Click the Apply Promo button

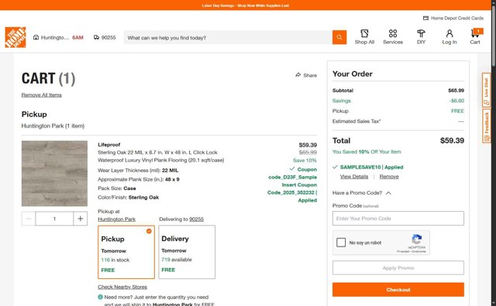398,268
